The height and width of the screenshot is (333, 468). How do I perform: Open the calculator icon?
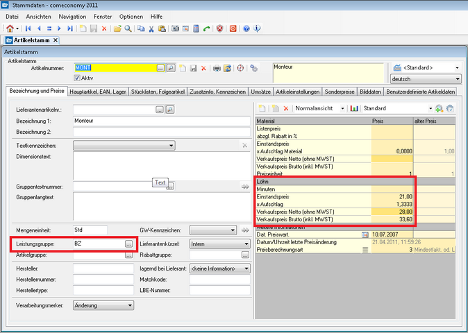point(196,28)
